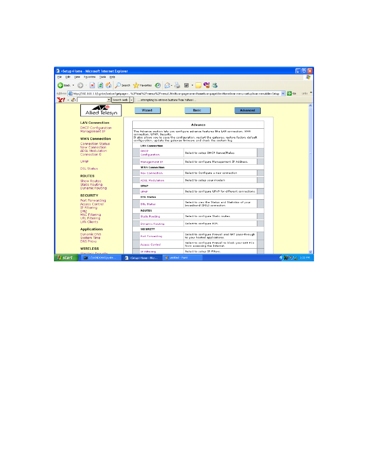368x476 pixels.
Task: Click the Allied Telesyn logo
Action: pyautogui.click(x=101, y=110)
